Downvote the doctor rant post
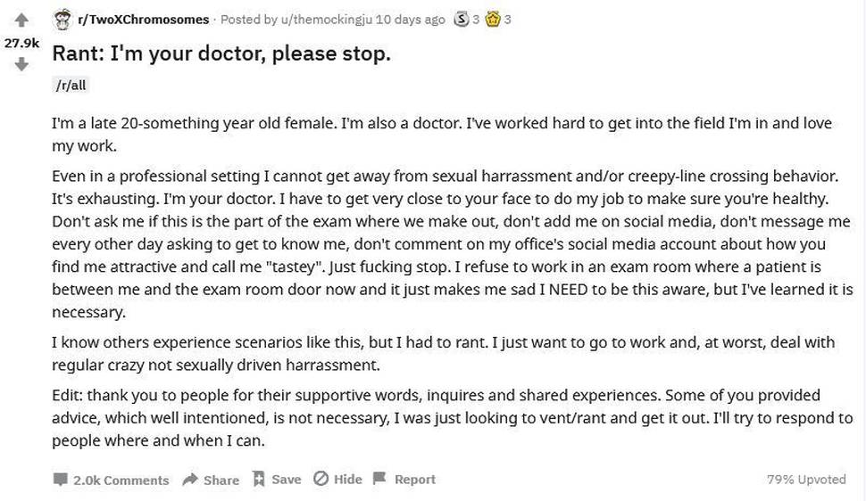The width and height of the screenshot is (866, 501). (x=21, y=64)
